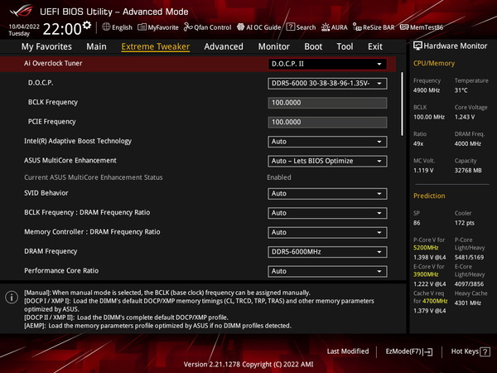Open the English language selector
This screenshot has width=497, height=373.
pyautogui.click(x=117, y=27)
